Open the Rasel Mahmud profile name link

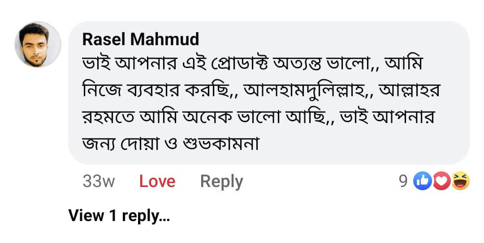coord(140,39)
